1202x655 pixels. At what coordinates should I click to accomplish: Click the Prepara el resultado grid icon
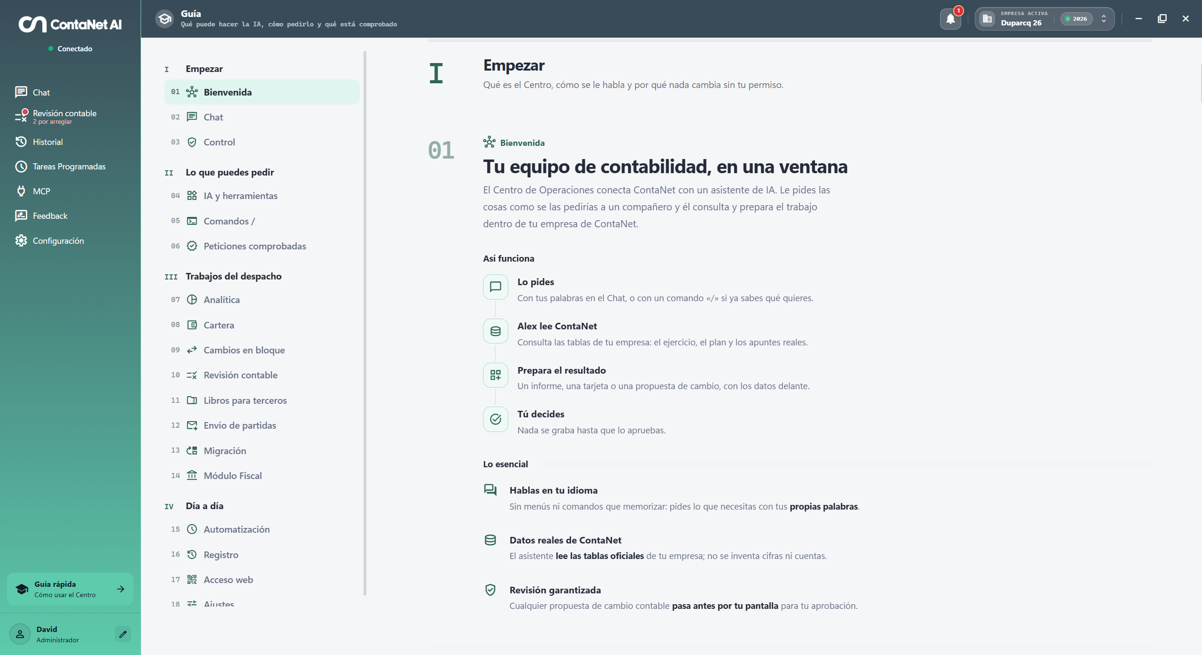coord(496,375)
